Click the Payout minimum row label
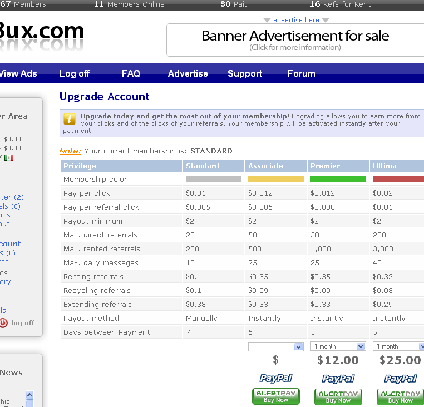The width and height of the screenshot is (424, 407). tap(93, 221)
